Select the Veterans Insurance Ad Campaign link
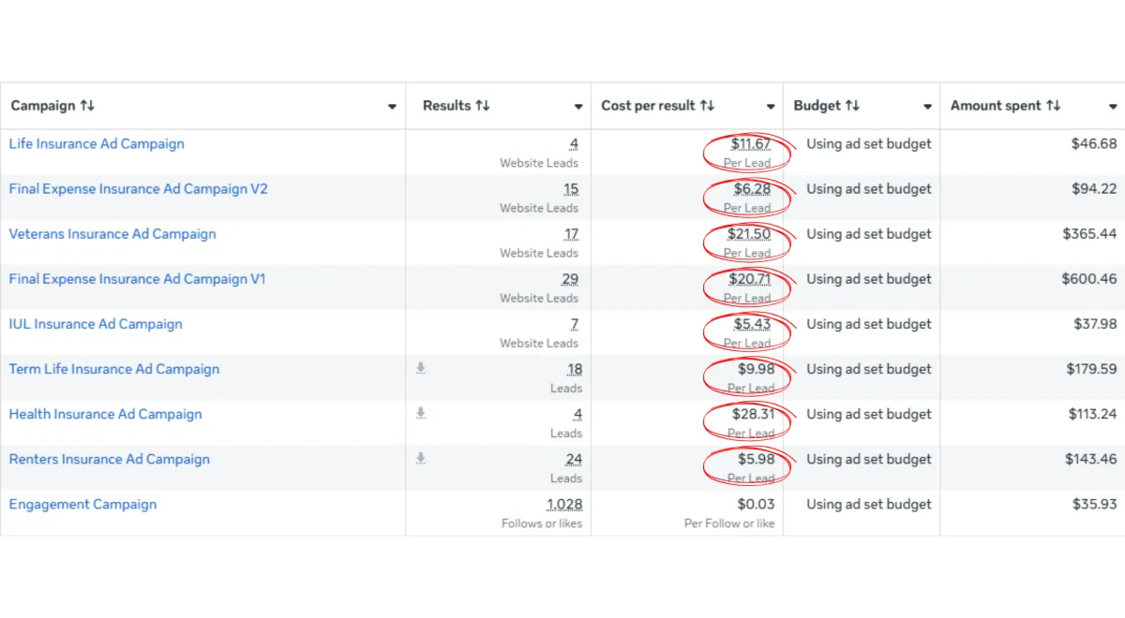The width and height of the screenshot is (1125, 618). pyautogui.click(x=112, y=234)
